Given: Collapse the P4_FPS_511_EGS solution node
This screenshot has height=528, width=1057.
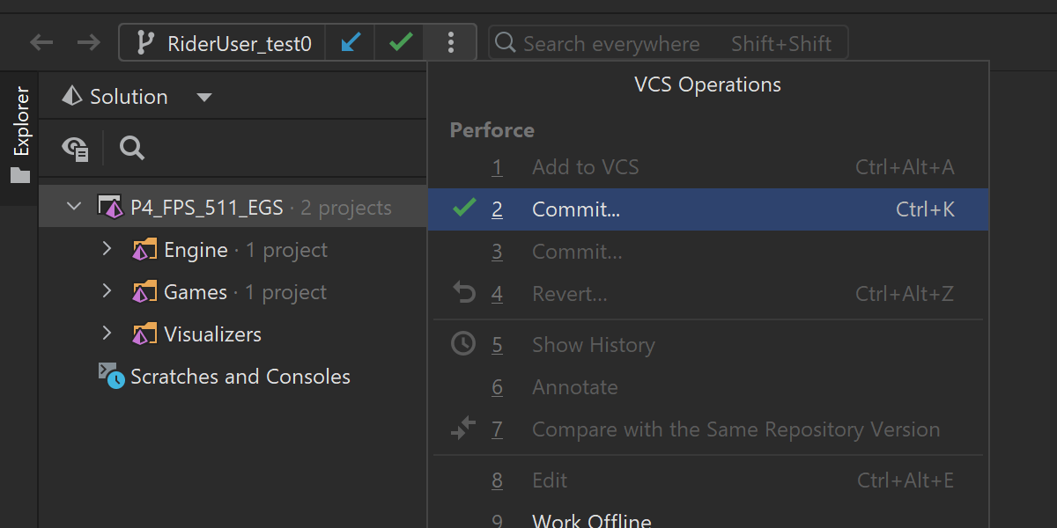Looking at the screenshot, I should click(75, 208).
